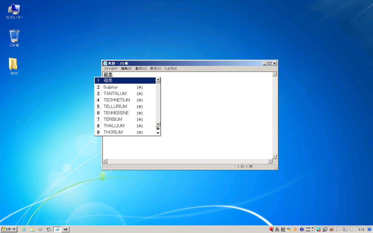This screenshot has width=373, height=233.
Task: Pick candidate 5 TELLURIUM
Action: 125,106
